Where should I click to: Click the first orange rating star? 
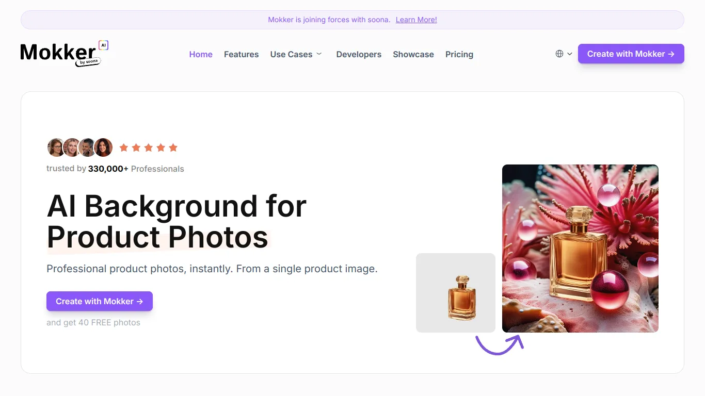(x=124, y=147)
